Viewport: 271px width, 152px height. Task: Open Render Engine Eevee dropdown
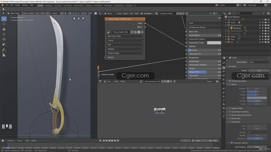[259, 62]
